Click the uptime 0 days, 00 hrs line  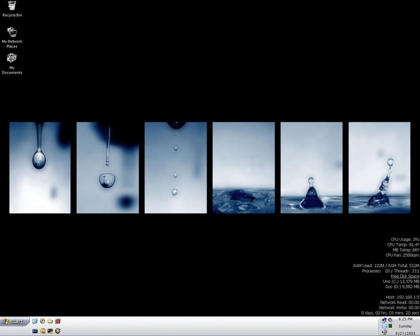[x=390, y=313]
